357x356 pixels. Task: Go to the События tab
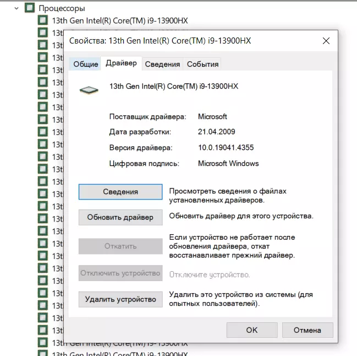(x=202, y=64)
